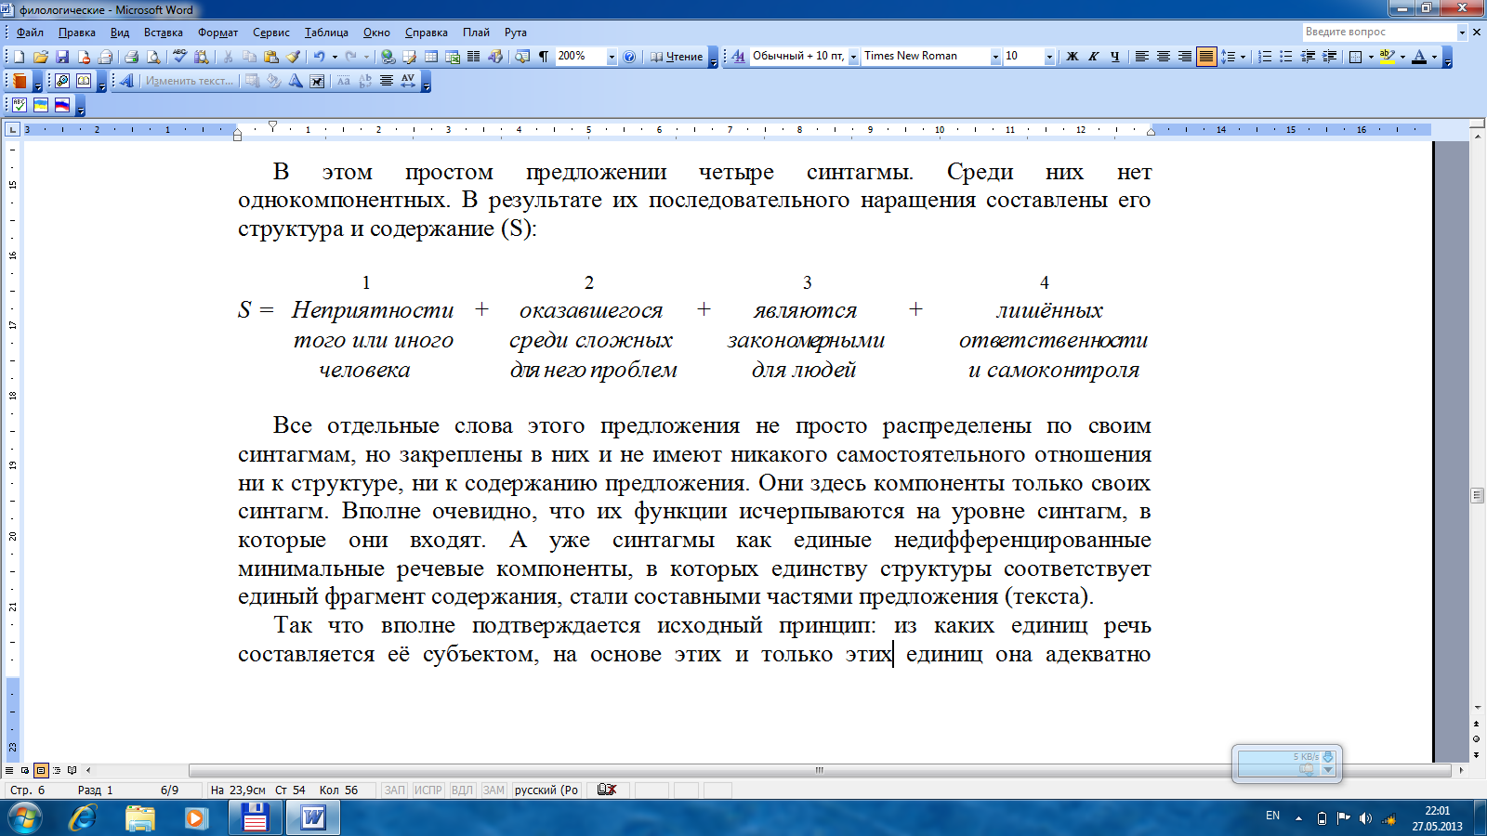Open borders dropdown arrow
Image resolution: width=1487 pixels, height=836 pixels.
pyautogui.click(x=1371, y=57)
